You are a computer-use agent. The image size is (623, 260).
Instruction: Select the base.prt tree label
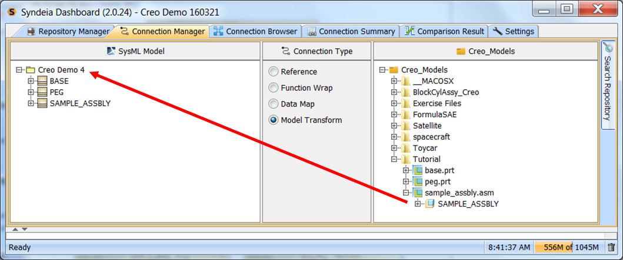pyautogui.click(x=439, y=170)
